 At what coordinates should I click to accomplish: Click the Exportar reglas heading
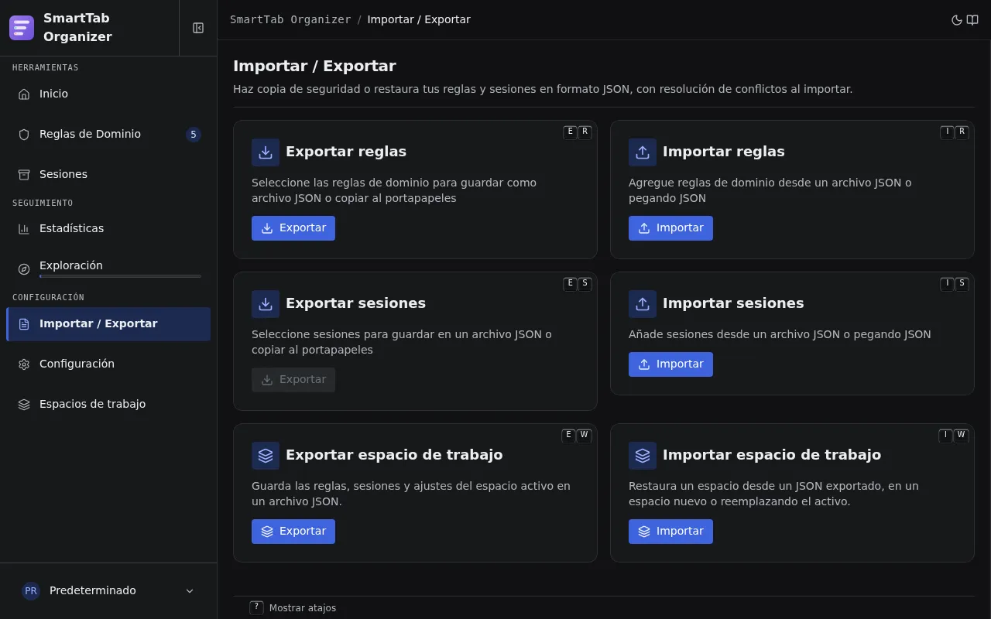346,152
